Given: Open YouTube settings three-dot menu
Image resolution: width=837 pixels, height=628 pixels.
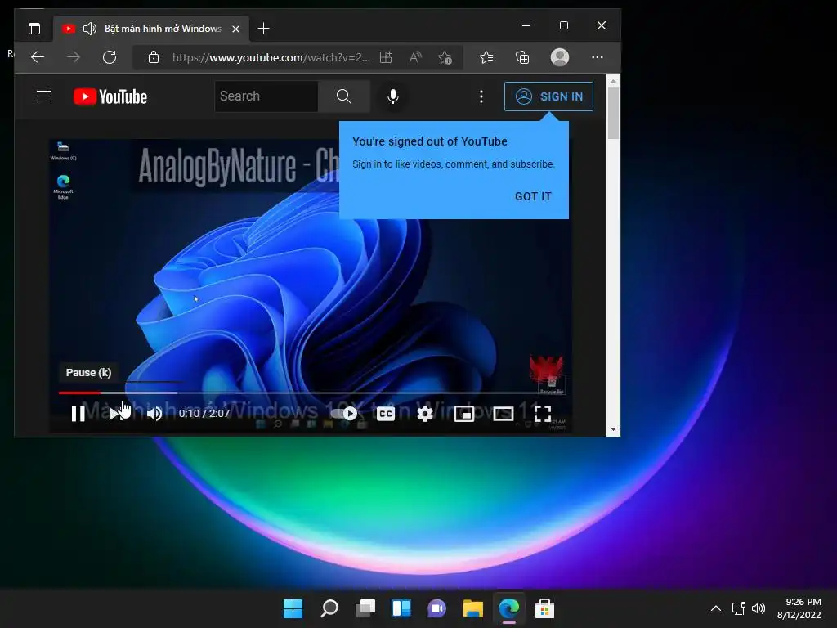Looking at the screenshot, I should (x=481, y=96).
